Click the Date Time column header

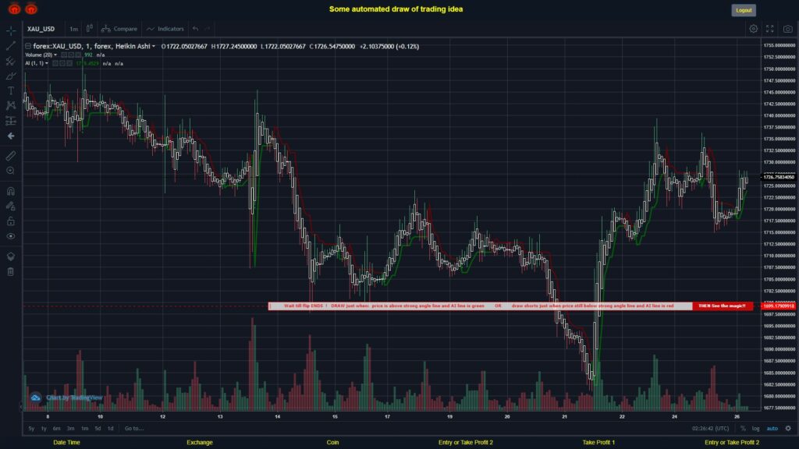coord(67,443)
